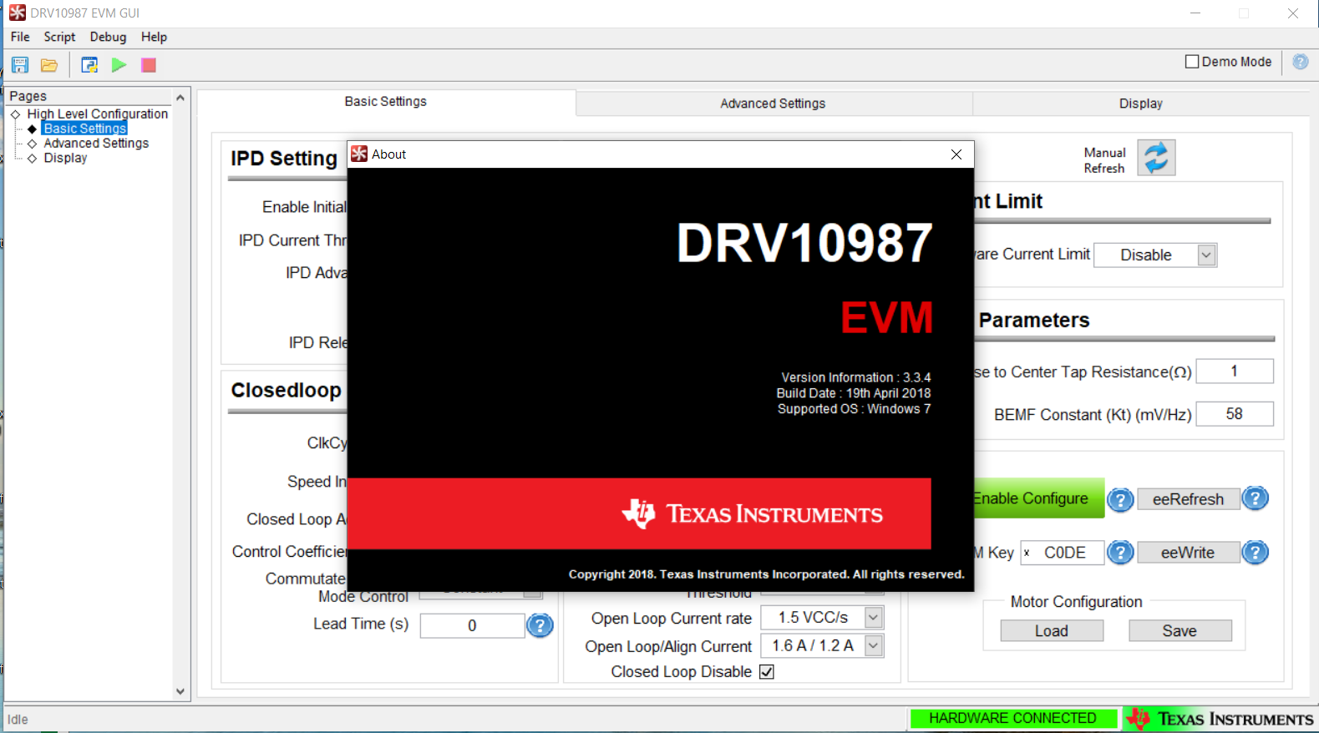
Task: Open the Script menu
Action: pyautogui.click(x=59, y=37)
